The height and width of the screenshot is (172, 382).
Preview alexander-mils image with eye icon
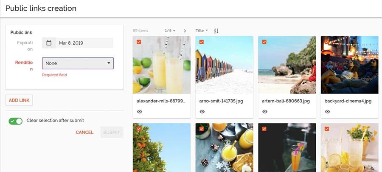click(139, 112)
